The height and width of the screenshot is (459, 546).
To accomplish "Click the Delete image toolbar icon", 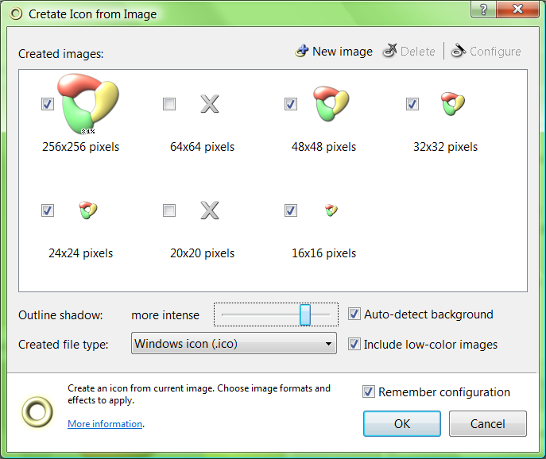I will (389, 51).
